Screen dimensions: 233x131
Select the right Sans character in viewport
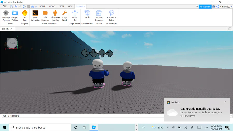point(127,74)
